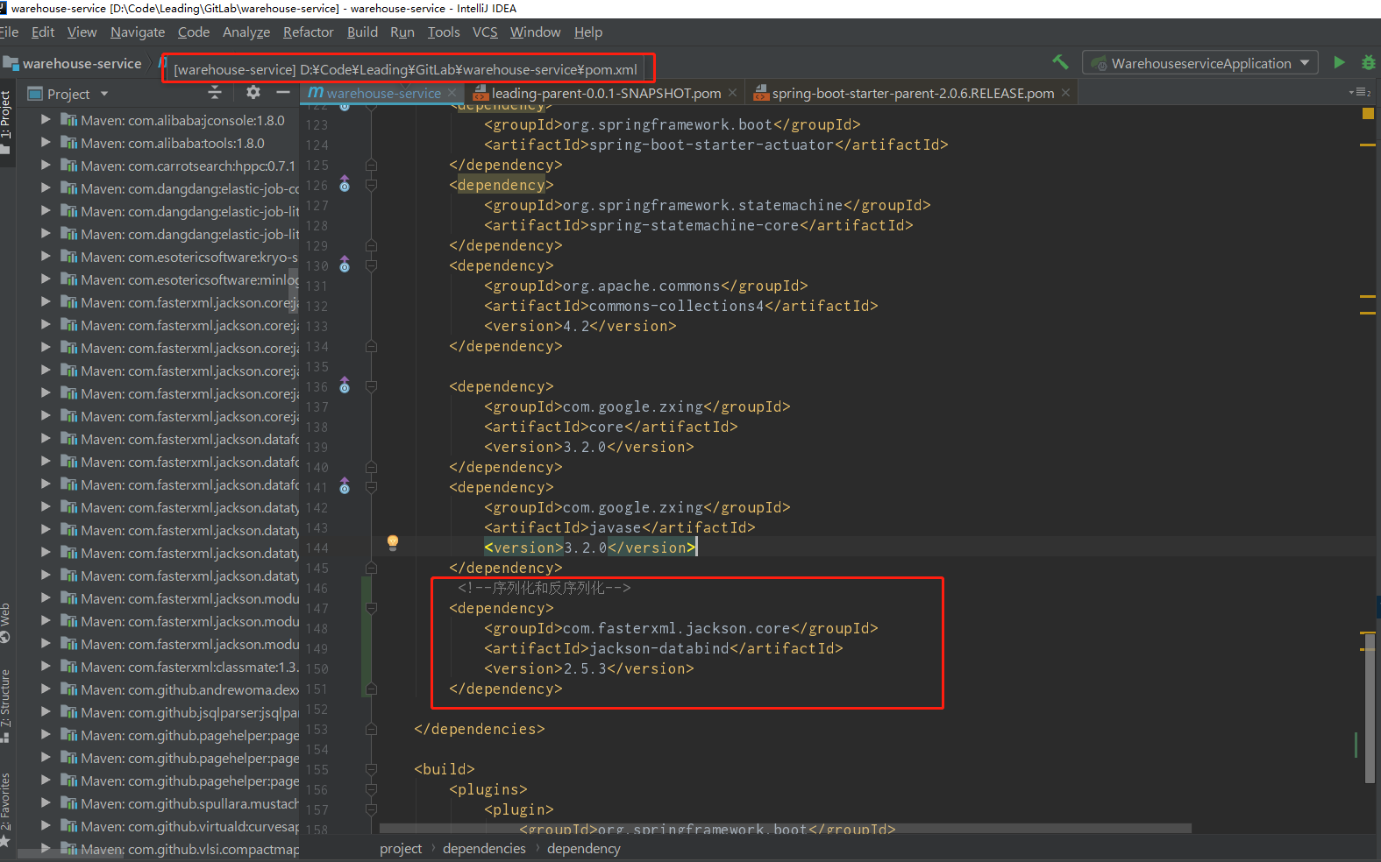Close the spring-boot-starter-parent-2.0.6.RELEASE.pom tab
This screenshot has height=862, width=1381.
(x=1065, y=93)
